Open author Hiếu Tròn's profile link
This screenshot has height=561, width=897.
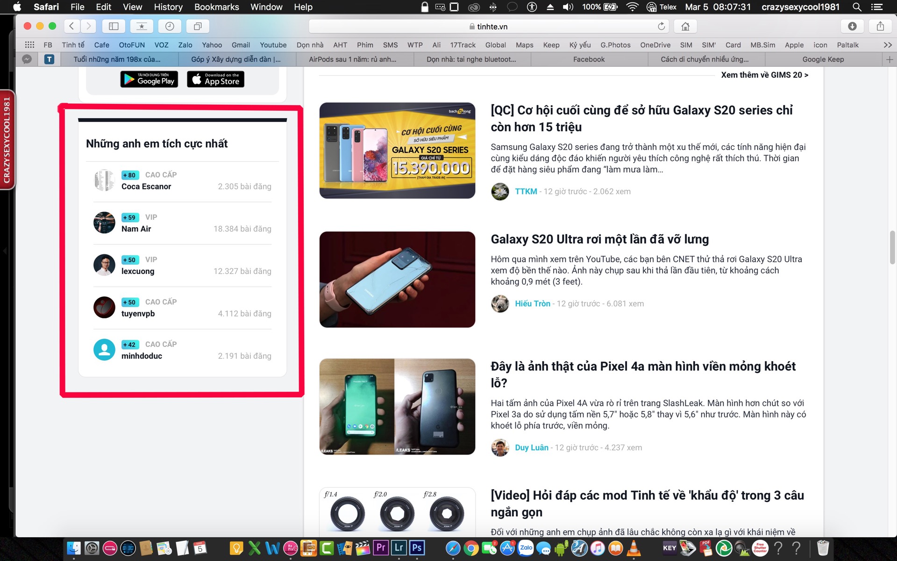[x=533, y=303]
